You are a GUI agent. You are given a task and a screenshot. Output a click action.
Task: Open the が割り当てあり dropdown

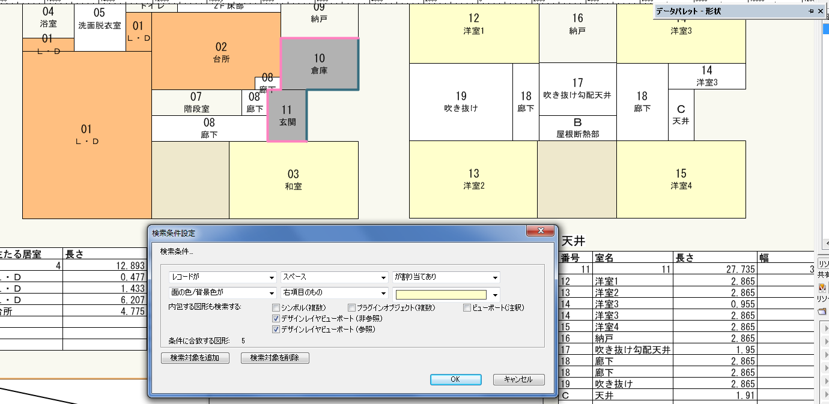[446, 277]
